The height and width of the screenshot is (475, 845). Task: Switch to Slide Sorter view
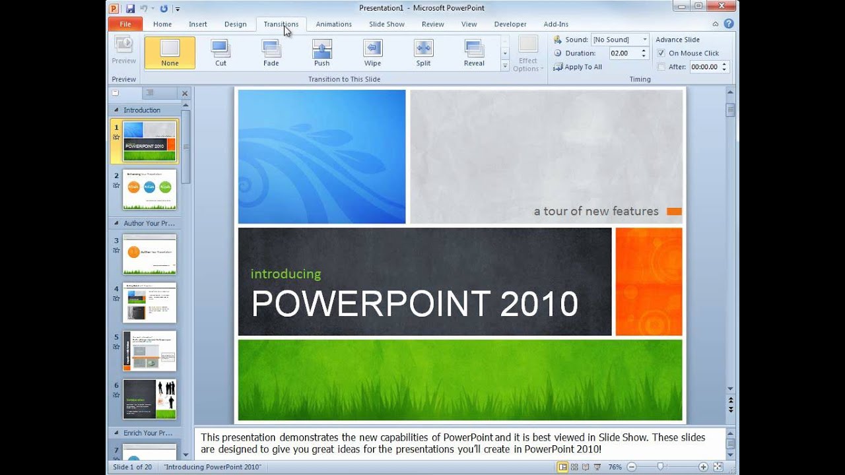[574, 467]
